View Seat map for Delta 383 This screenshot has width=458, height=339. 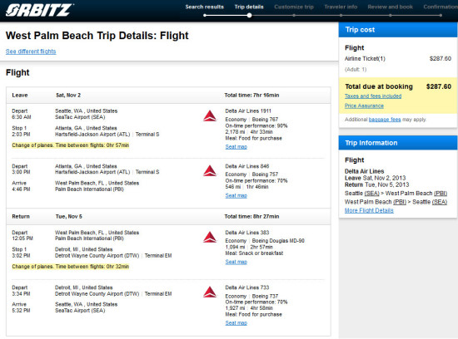[236, 262]
